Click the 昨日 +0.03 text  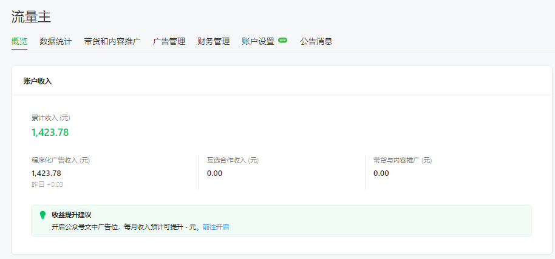point(47,184)
